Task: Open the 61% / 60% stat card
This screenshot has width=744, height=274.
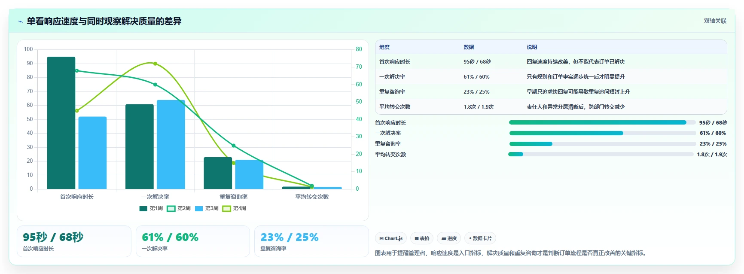Action: point(193,241)
